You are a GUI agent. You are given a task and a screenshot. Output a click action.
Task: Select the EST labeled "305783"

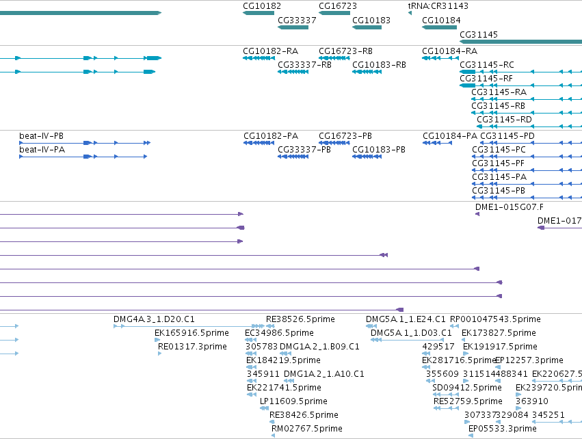click(x=261, y=347)
